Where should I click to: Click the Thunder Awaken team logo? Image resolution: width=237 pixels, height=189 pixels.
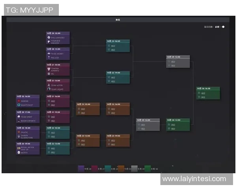pyautogui.click(x=49, y=42)
